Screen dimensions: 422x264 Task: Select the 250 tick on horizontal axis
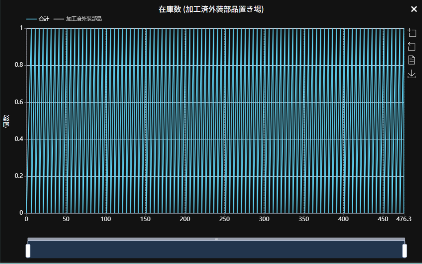224,219
